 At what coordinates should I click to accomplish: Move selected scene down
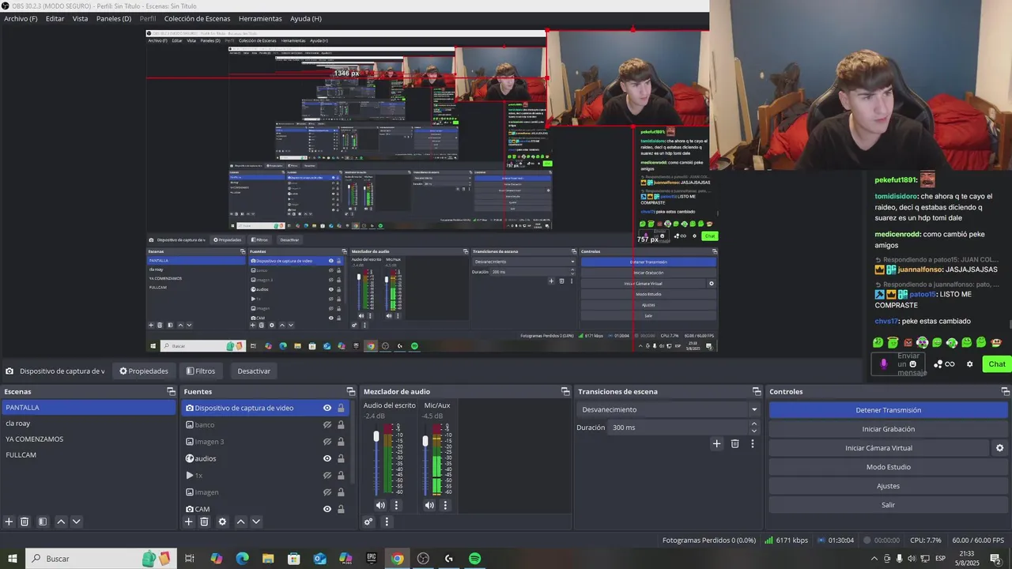point(76,522)
